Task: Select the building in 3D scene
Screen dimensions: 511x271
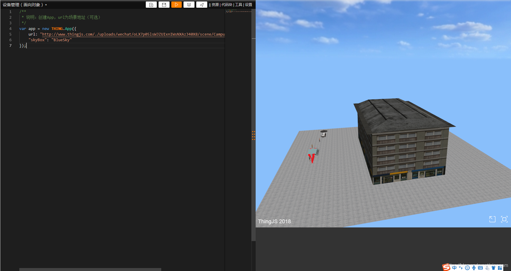Action: tap(404, 141)
